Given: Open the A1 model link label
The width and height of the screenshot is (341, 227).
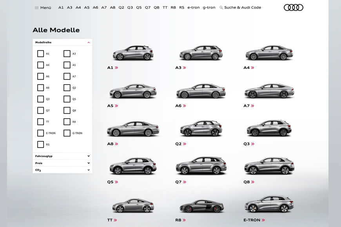Looking at the screenshot, I should 110,68.
